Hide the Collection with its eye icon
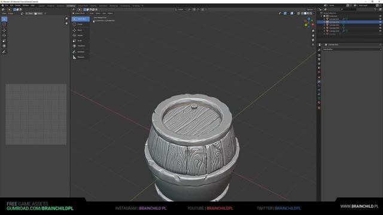Screen dimensions: 383x215 coord(381,16)
